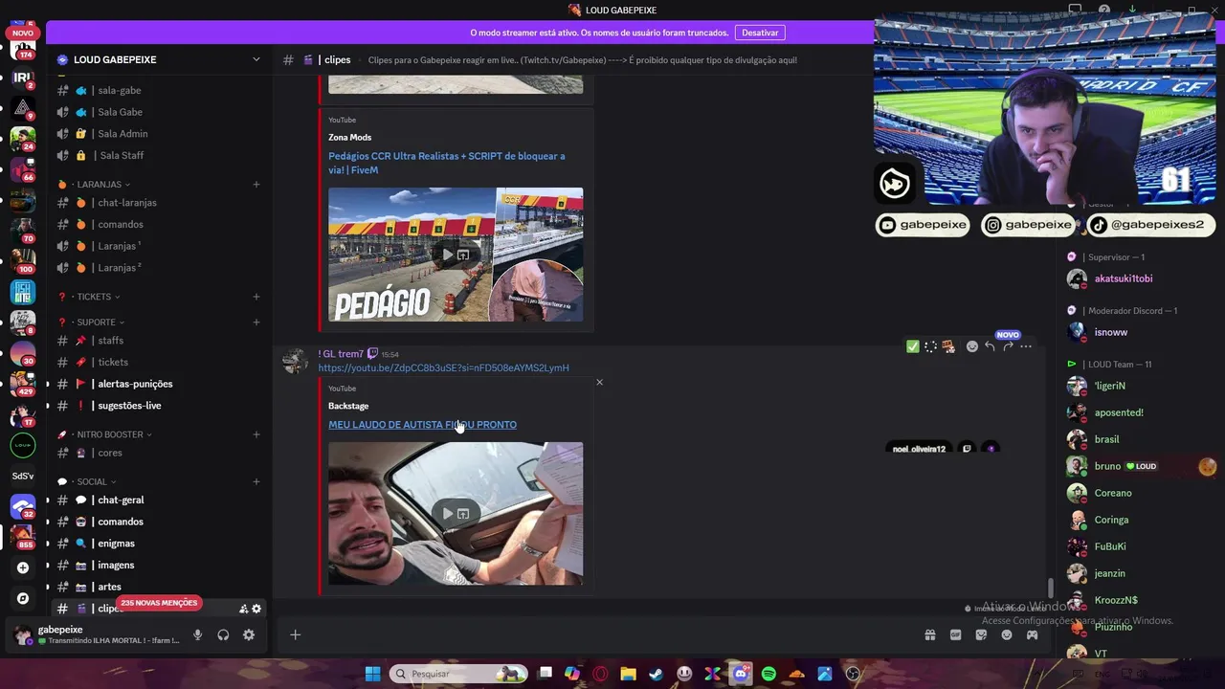
Task: Click the chat scrollbar thumb
Action: (x=1050, y=588)
